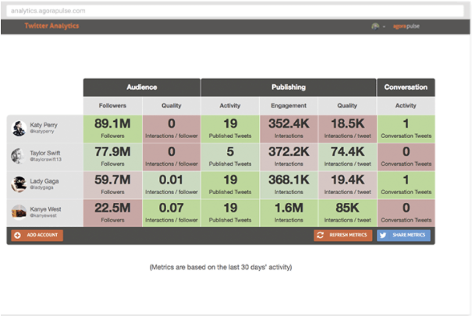The height and width of the screenshot is (316, 472).
Task: Click the ADD ACCOUNT button label
Action: (42, 235)
